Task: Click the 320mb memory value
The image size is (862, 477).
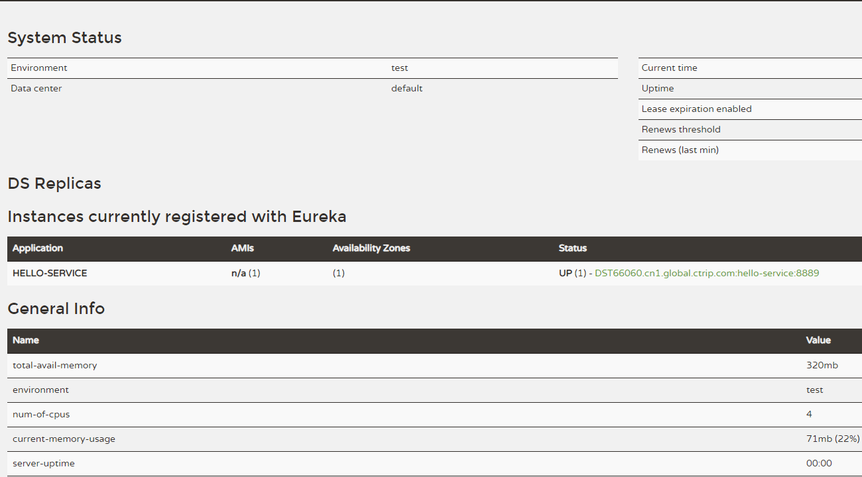Action: tap(822, 365)
